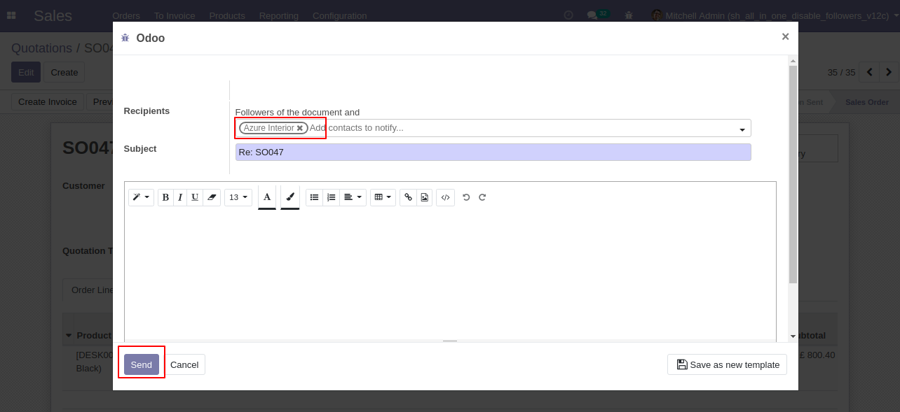Send the email message

pyautogui.click(x=142, y=364)
